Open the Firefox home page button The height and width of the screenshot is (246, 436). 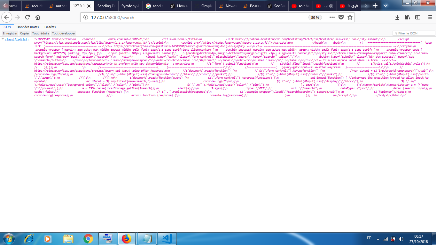click(38, 17)
